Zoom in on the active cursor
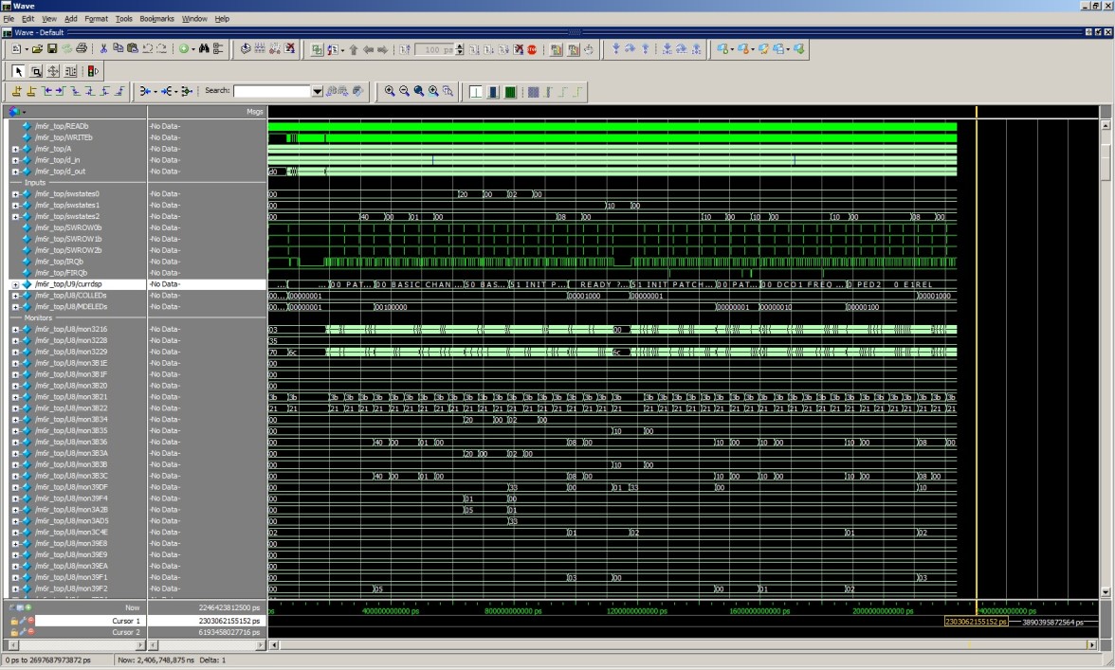The height and width of the screenshot is (670, 1115). 433,91
